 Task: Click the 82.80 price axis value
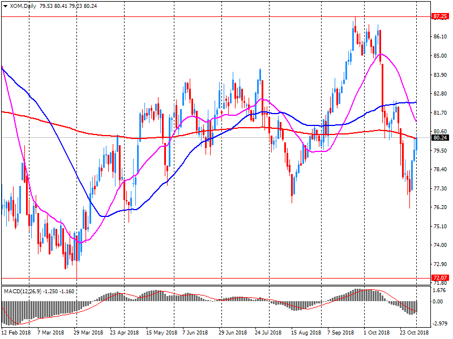coord(439,94)
